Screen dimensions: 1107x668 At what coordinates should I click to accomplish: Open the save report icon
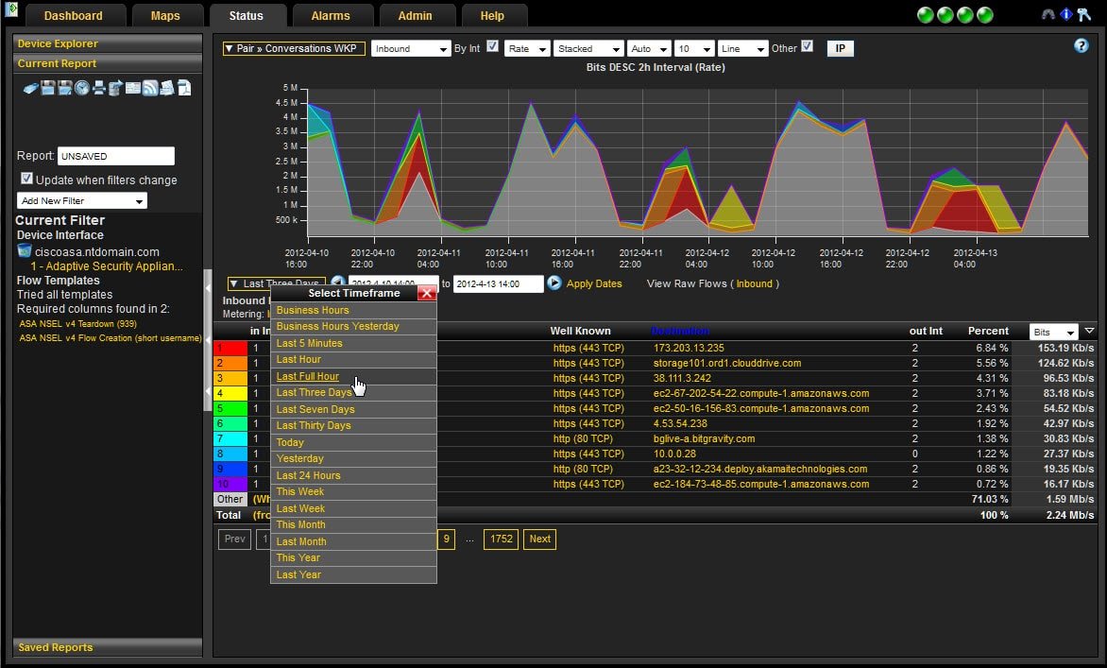[47, 87]
